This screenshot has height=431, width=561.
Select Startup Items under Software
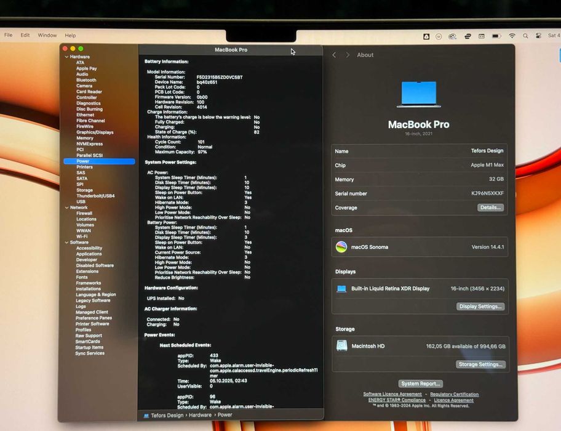pyautogui.click(x=89, y=347)
